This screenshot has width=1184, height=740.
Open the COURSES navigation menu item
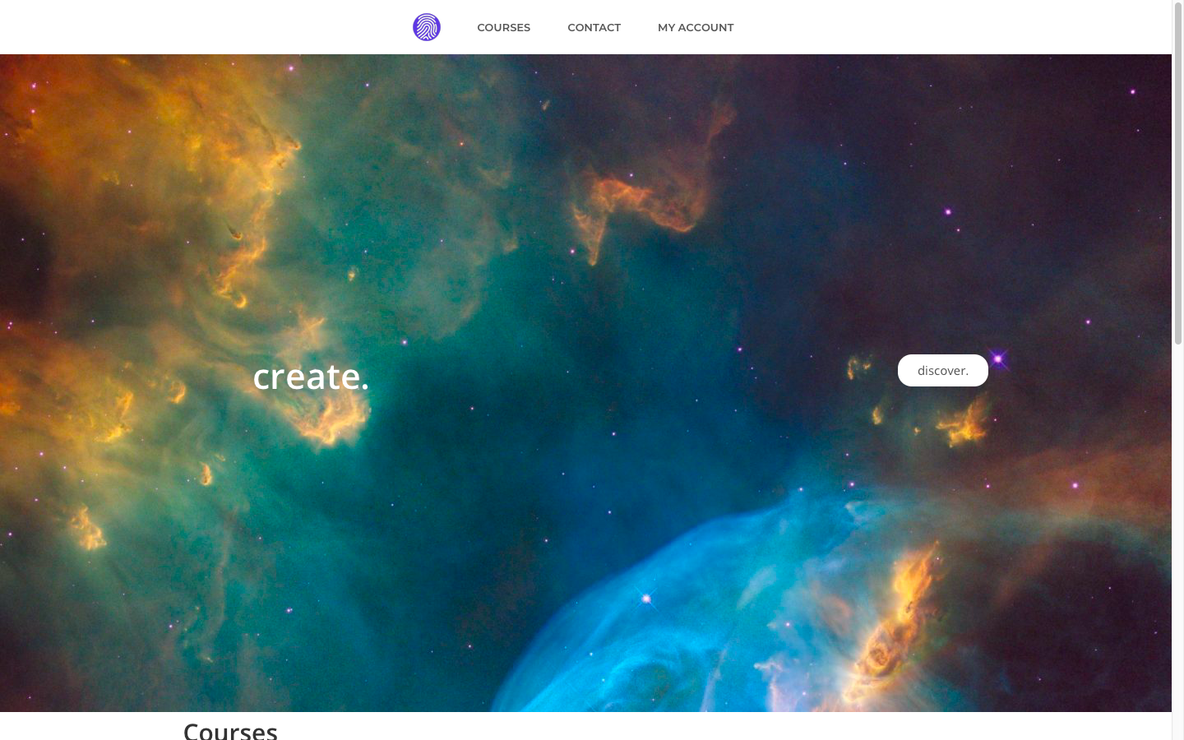[x=504, y=27]
